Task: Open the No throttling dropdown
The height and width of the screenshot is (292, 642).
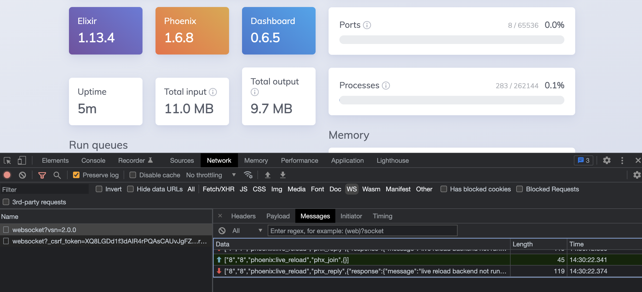Action: (x=211, y=175)
